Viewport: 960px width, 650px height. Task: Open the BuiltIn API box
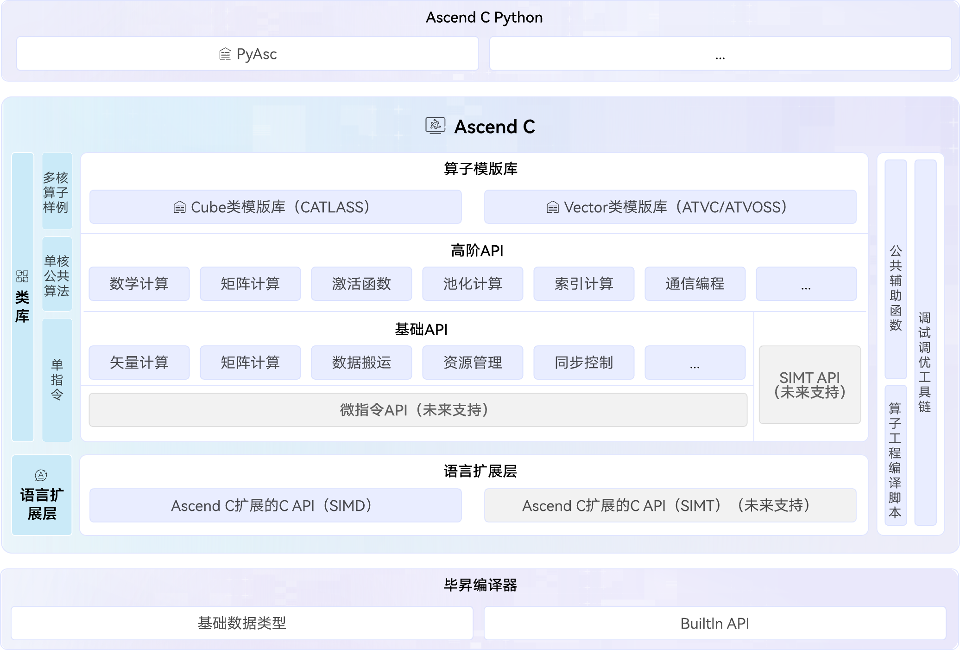click(714, 624)
